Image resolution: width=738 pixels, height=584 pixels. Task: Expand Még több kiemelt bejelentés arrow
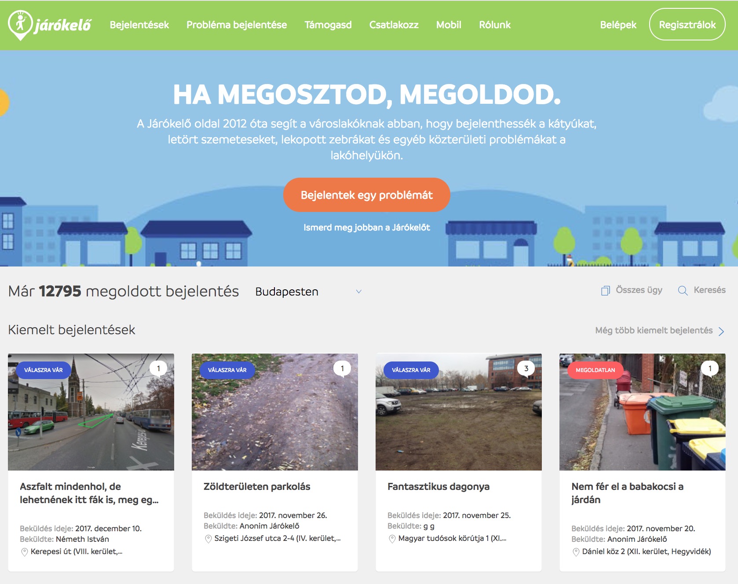coord(721,331)
